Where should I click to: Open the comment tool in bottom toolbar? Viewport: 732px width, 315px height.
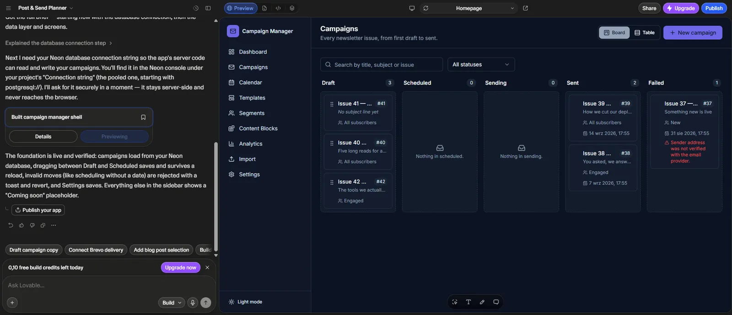496,302
